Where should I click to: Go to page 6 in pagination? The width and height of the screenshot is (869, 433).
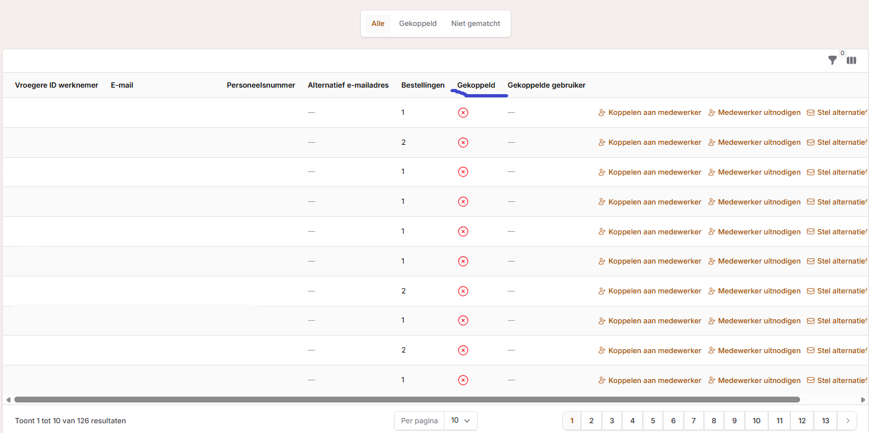click(673, 421)
